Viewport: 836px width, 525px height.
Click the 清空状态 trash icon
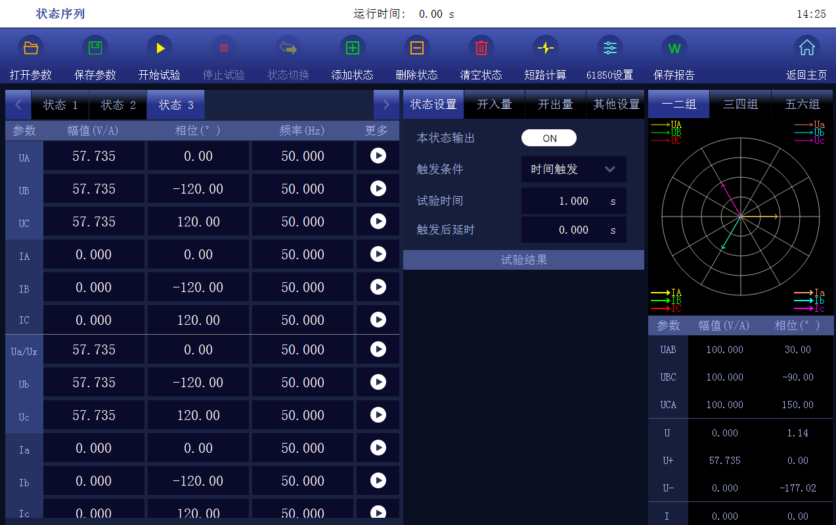click(x=481, y=48)
